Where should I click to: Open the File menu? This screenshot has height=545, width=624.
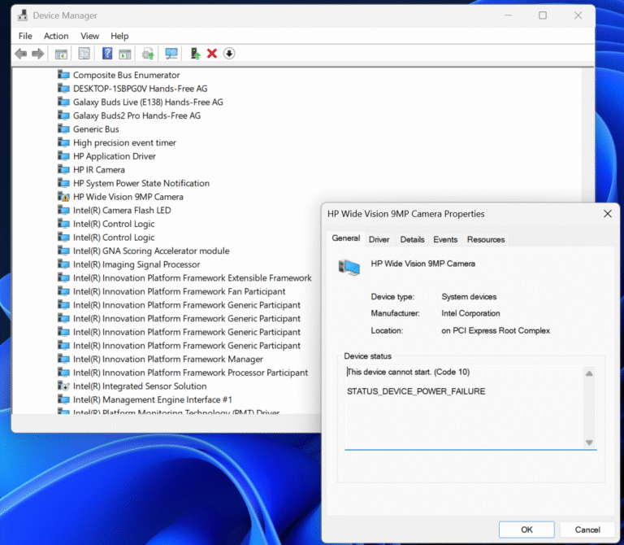[25, 36]
